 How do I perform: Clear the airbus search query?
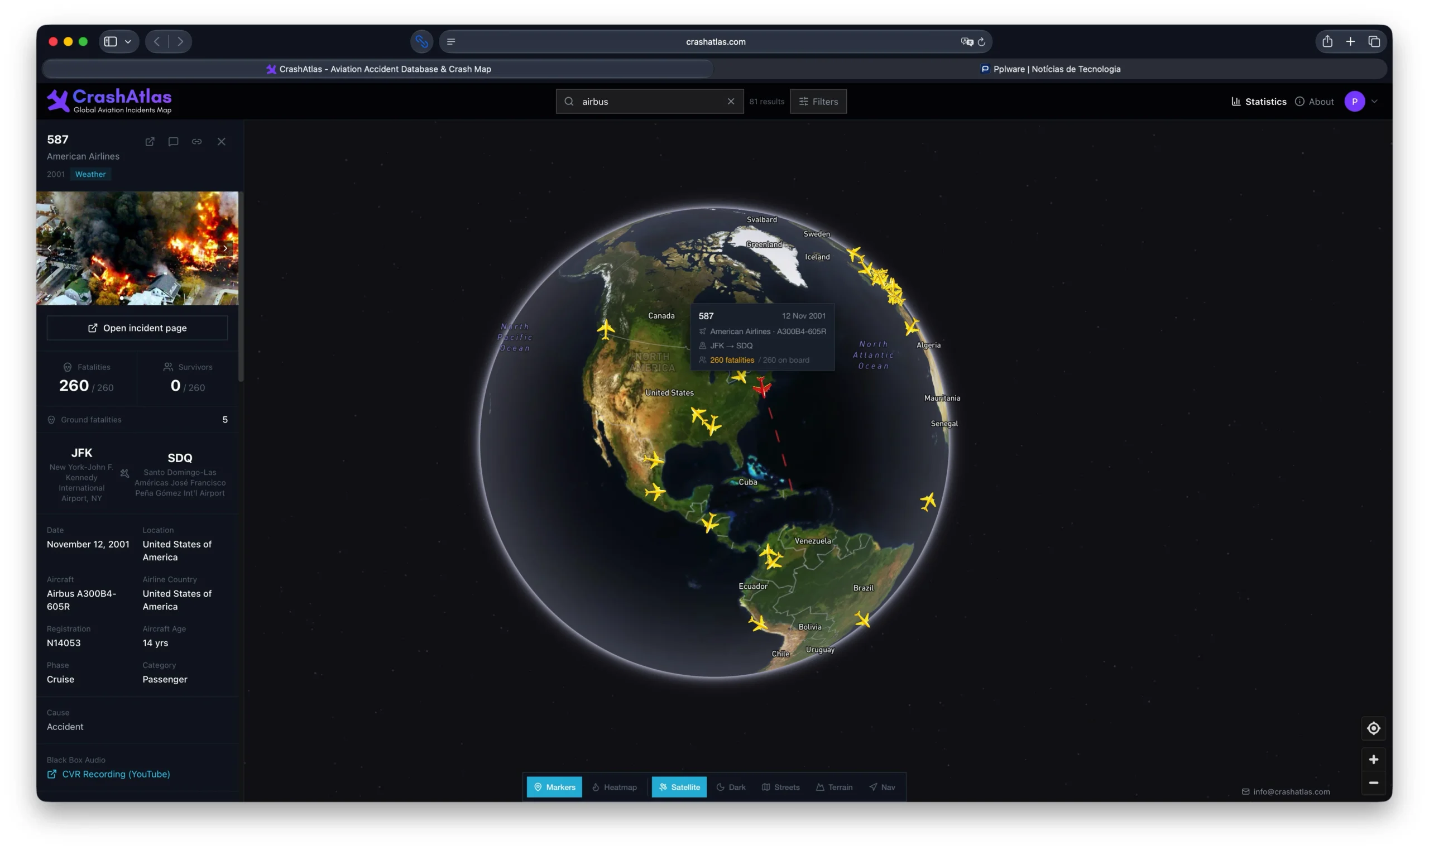click(730, 102)
